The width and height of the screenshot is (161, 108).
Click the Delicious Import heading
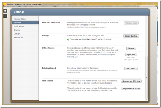pyautogui.click(x=49, y=68)
